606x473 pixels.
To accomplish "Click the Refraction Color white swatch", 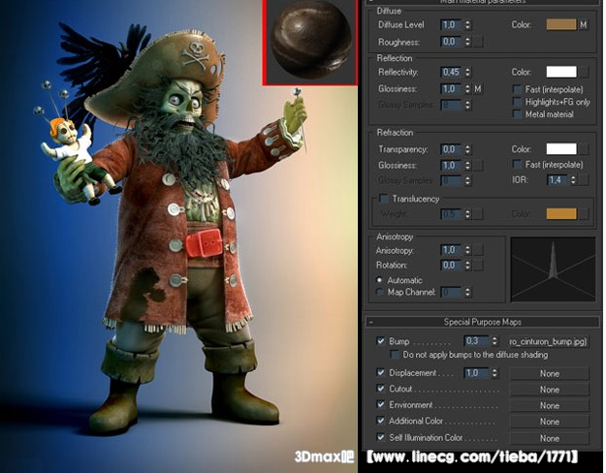I will (560, 148).
